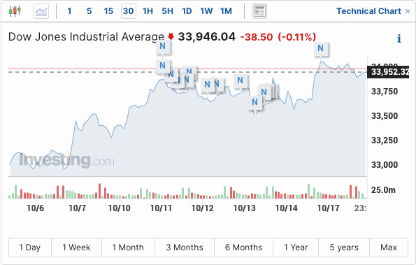The image size is (416, 265).
Task: Select the 1D interval
Action: 187,11
